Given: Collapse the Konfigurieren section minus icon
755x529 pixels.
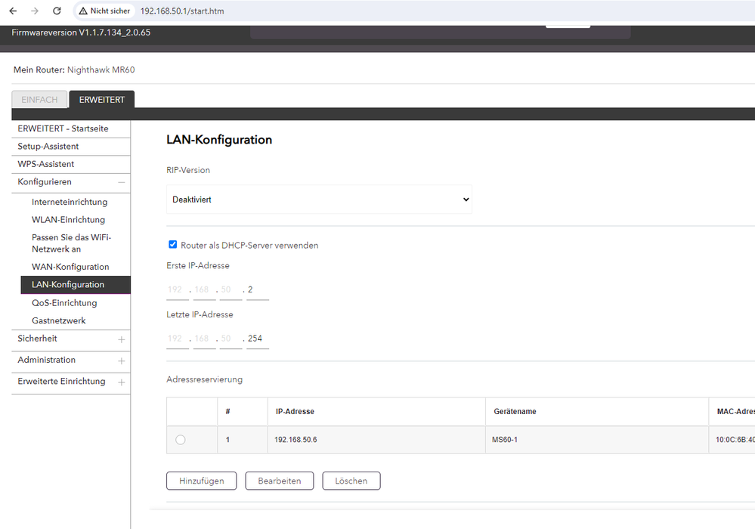Looking at the screenshot, I should [x=122, y=182].
